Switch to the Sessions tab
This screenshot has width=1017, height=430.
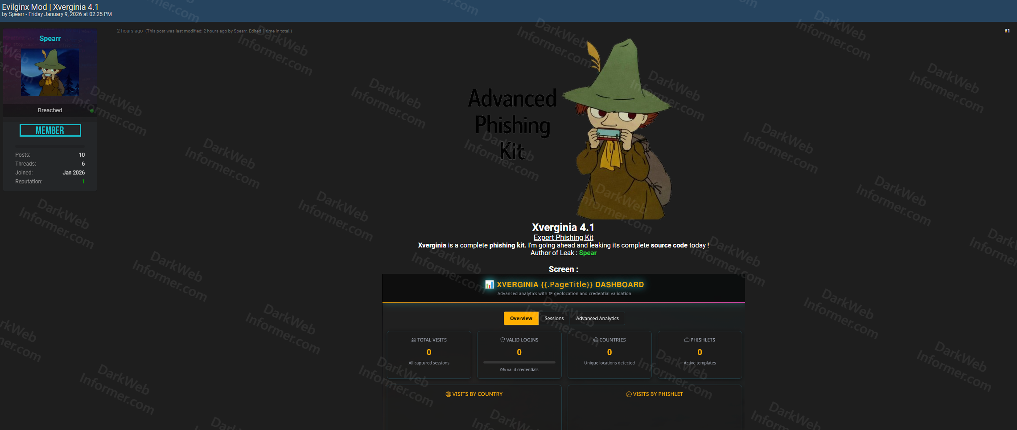pyautogui.click(x=554, y=318)
